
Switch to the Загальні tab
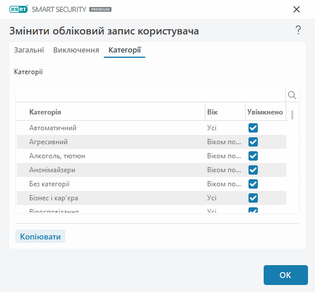tap(29, 50)
